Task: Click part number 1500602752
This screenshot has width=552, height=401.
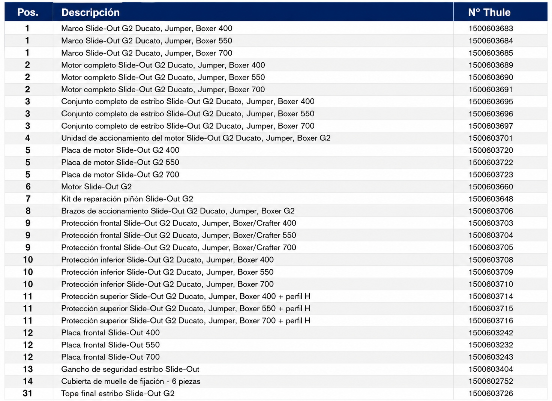Action: tap(490, 381)
